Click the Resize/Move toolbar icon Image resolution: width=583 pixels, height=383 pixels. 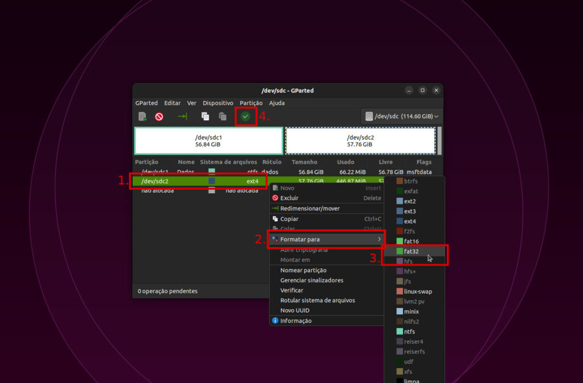pos(182,116)
